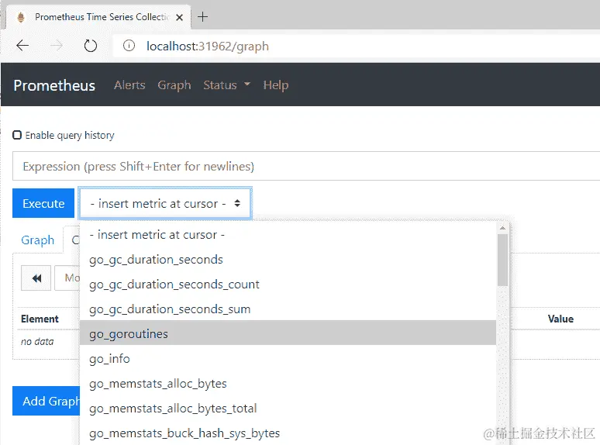Click the Value column header
The image size is (600, 445).
(560, 319)
